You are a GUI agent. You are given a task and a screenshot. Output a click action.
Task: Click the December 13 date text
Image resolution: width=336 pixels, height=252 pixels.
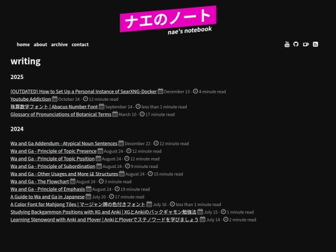pos(177,91)
